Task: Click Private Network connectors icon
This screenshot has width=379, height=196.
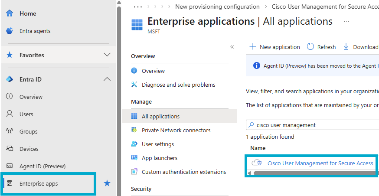Action: click(134, 130)
